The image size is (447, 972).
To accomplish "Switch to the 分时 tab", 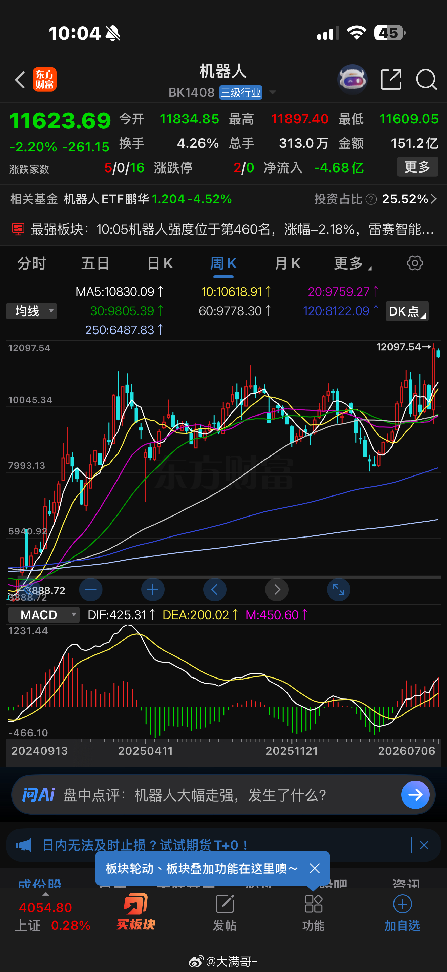I will (31, 263).
